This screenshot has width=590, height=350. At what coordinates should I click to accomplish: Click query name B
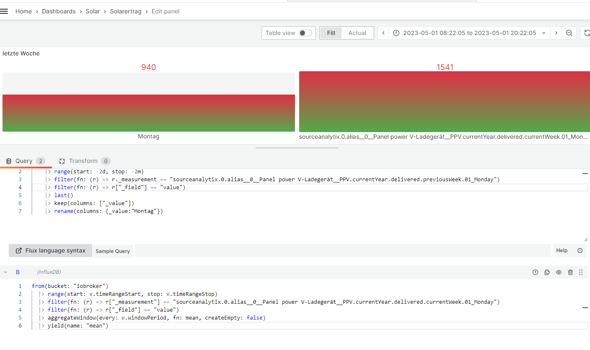point(18,272)
